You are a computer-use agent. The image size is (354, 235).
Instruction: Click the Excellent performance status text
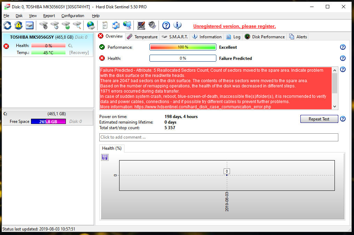[228, 47]
